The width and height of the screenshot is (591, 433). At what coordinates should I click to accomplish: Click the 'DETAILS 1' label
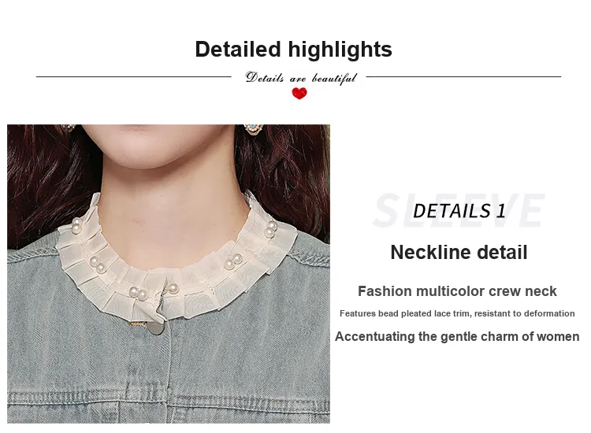tap(459, 210)
